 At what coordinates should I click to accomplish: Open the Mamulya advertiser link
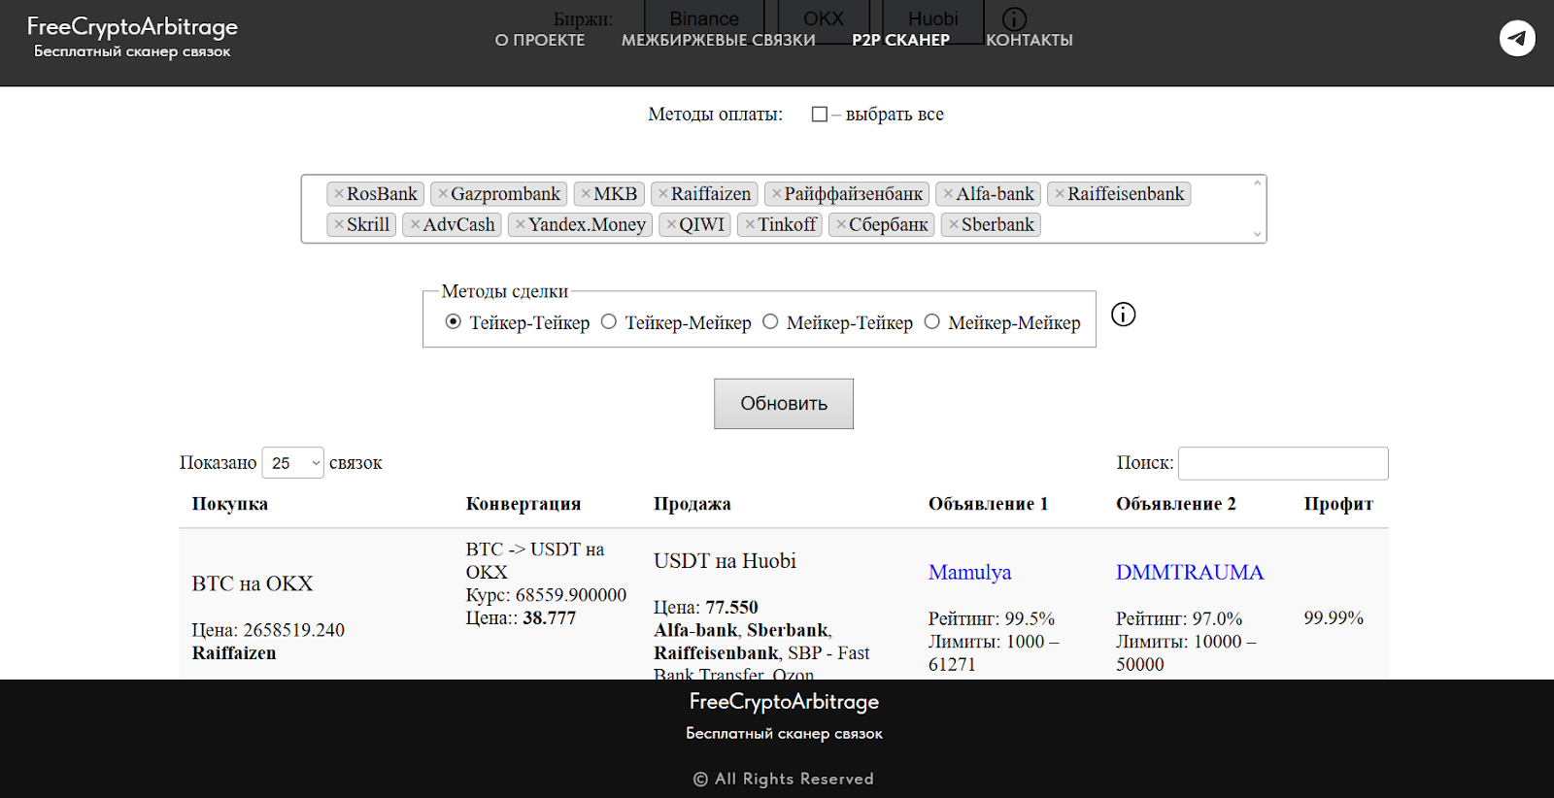(969, 573)
